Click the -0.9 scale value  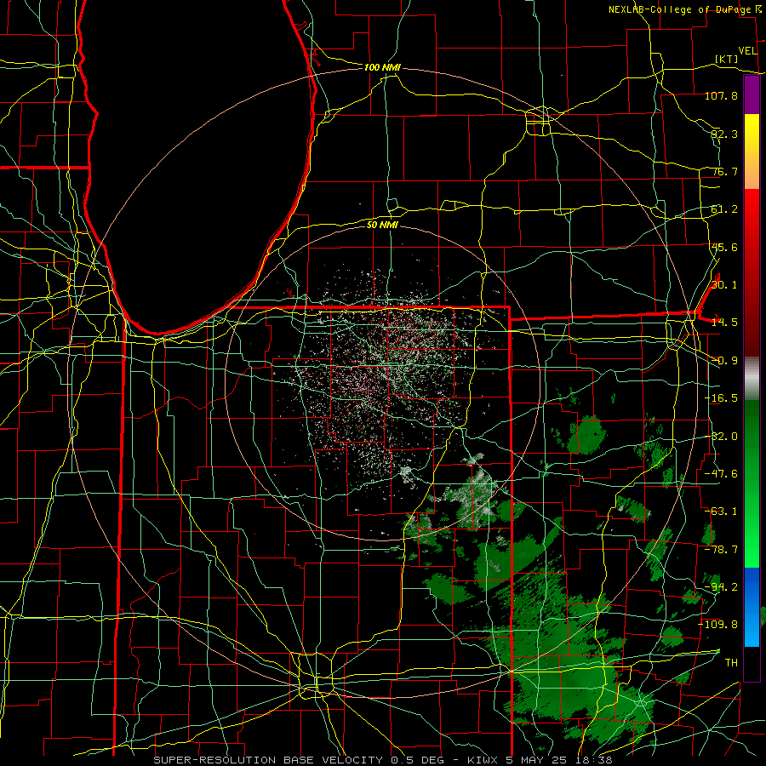pyautogui.click(x=724, y=361)
